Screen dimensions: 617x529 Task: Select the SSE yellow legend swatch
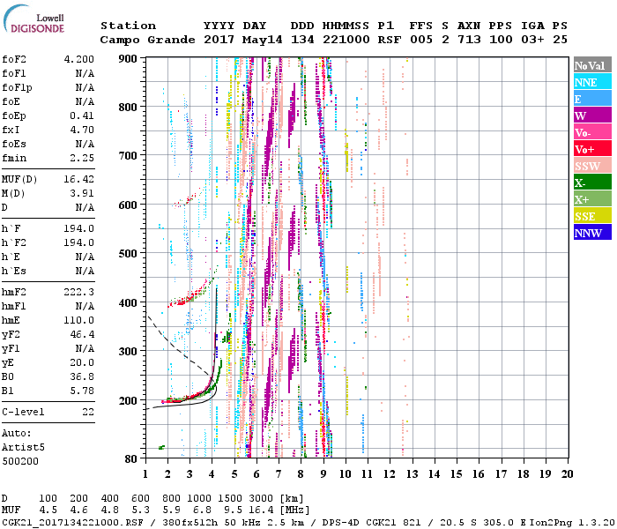point(592,216)
